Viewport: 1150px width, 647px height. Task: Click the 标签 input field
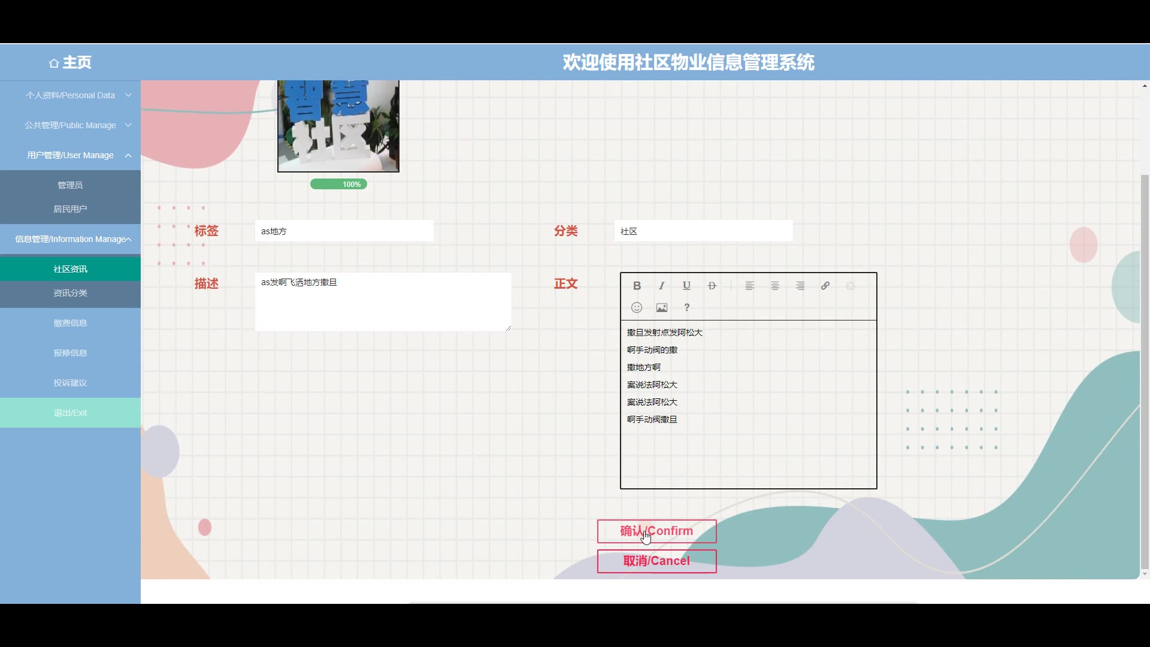click(344, 231)
